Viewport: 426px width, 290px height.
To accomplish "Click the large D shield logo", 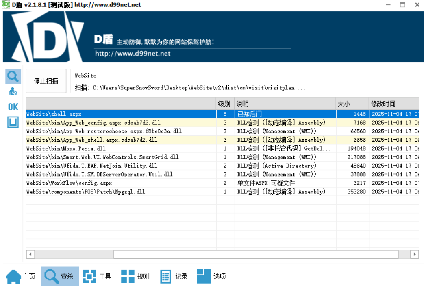I will point(48,37).
